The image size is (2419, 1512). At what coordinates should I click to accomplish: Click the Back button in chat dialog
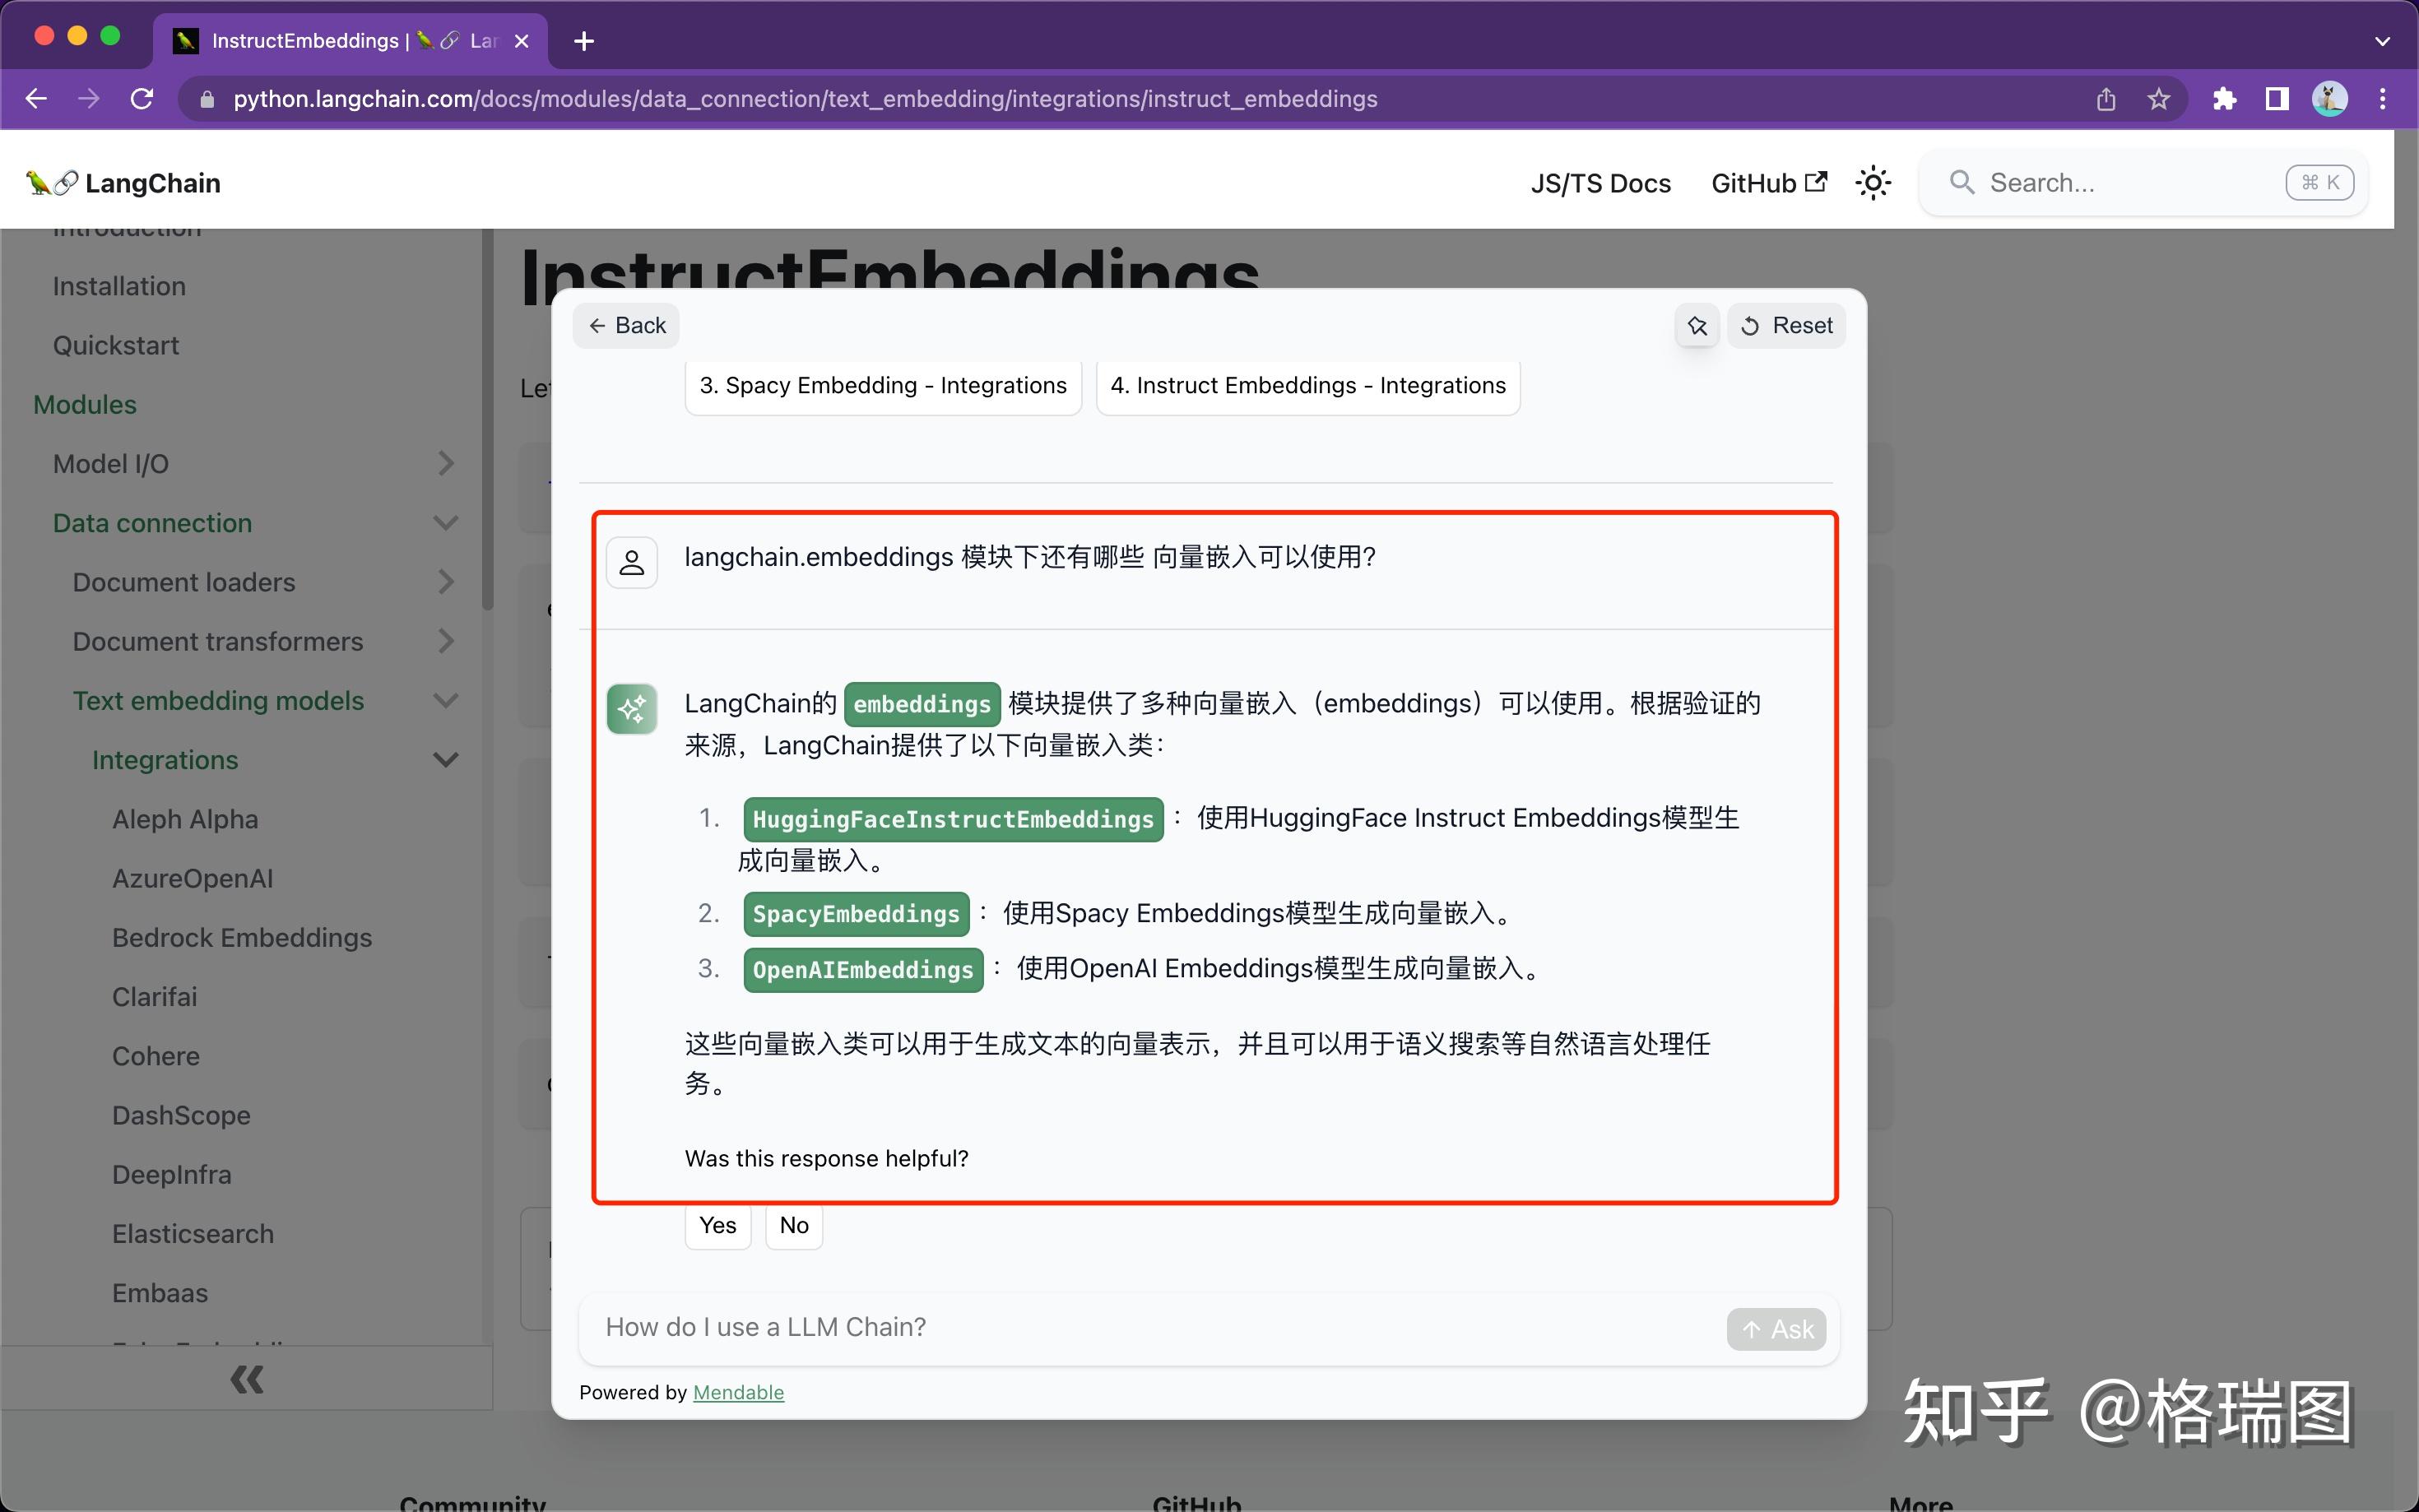click(x=626, y=326)
